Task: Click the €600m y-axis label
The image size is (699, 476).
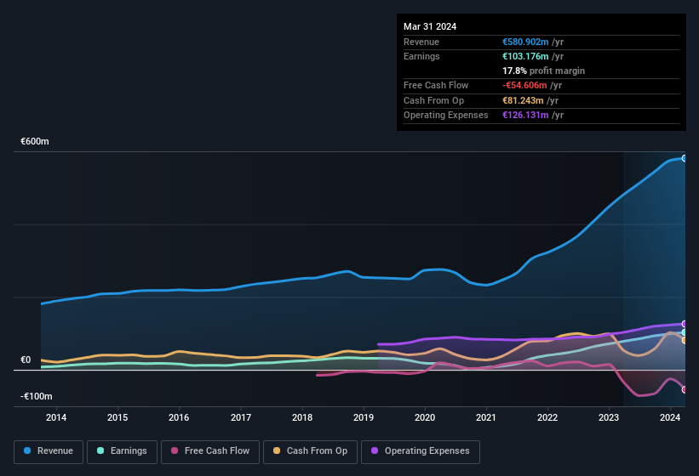Action: [35, 141]
